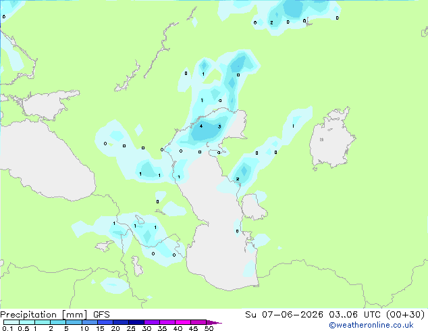428x331 pixels.
Task: Click the '4' precipitation value on map
Action: click(x=201, y=126)
